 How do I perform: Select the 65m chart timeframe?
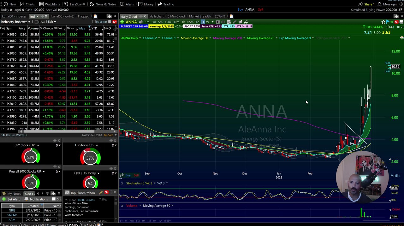pos(190,22)
